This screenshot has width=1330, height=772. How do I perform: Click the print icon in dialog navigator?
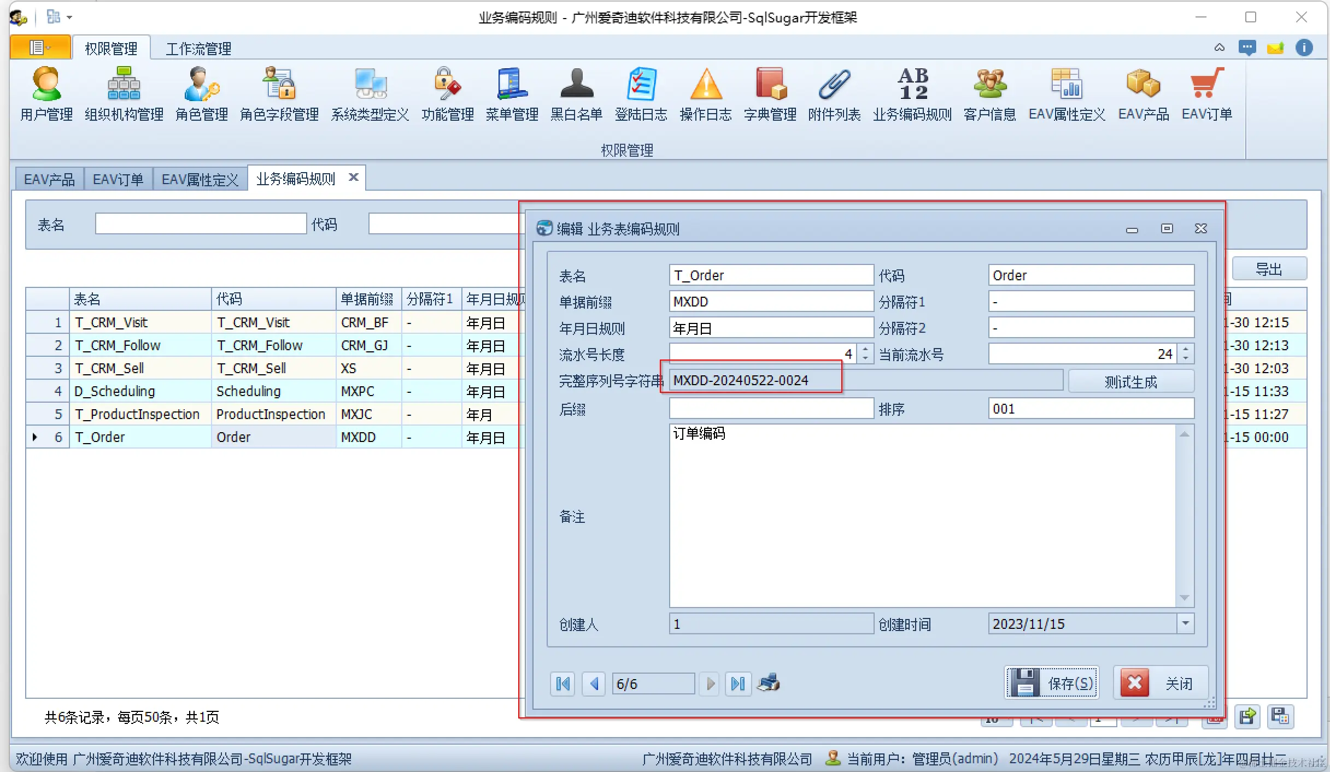pyautogui.click(x=768, y=683)
